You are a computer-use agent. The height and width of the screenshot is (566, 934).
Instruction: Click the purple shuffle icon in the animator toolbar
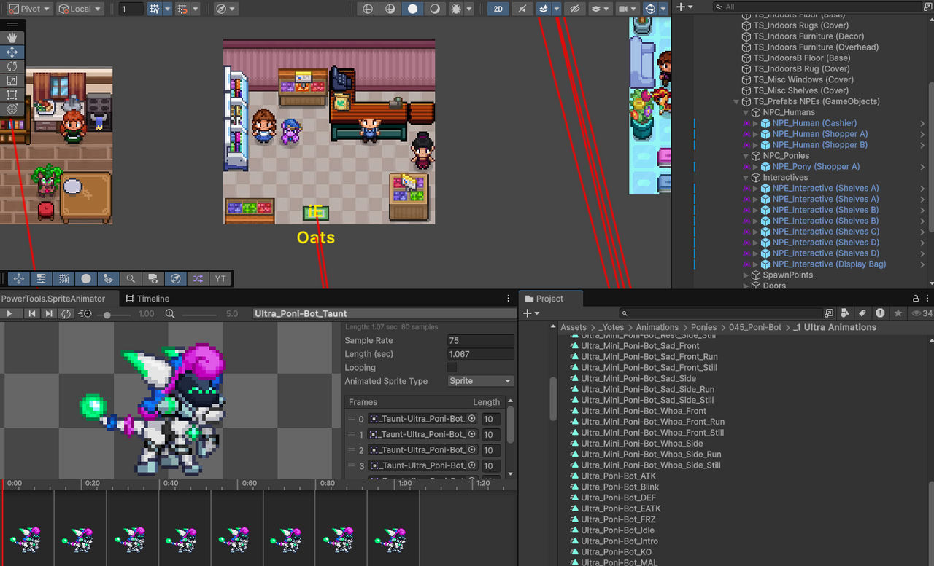(x=197, y=278)
